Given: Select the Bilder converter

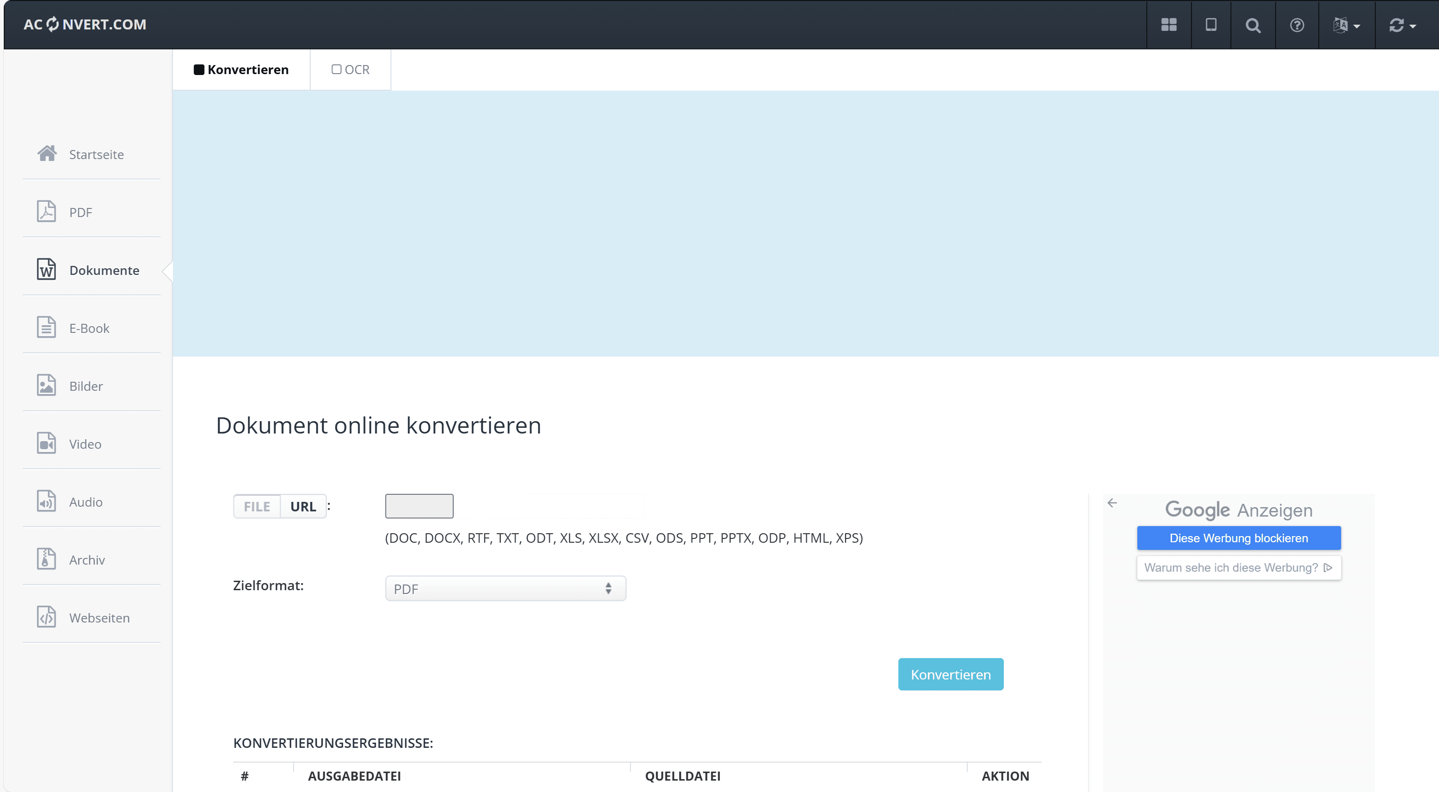Looking at the screenshot, I should pos(86,386).
